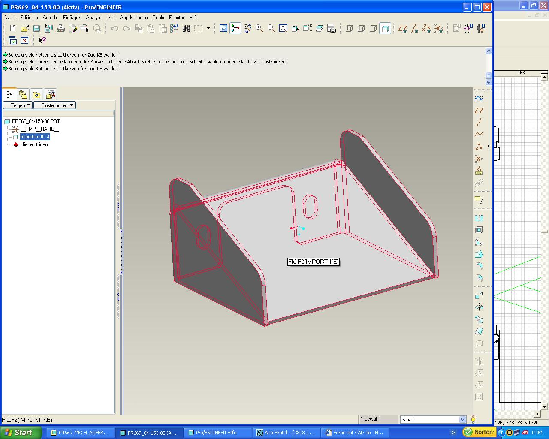Click the Norton icon in the system tray
The image size is (549, 439).
click(x=480, y=432)
